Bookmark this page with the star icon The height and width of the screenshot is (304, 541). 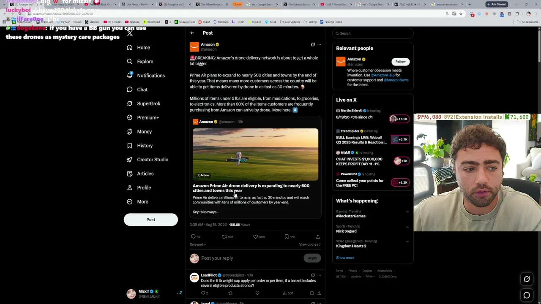coord(461,14)
